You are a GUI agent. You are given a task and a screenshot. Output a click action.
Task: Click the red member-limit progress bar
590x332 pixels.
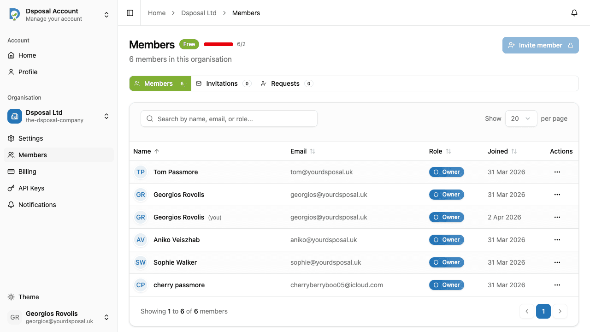(218, 44)
